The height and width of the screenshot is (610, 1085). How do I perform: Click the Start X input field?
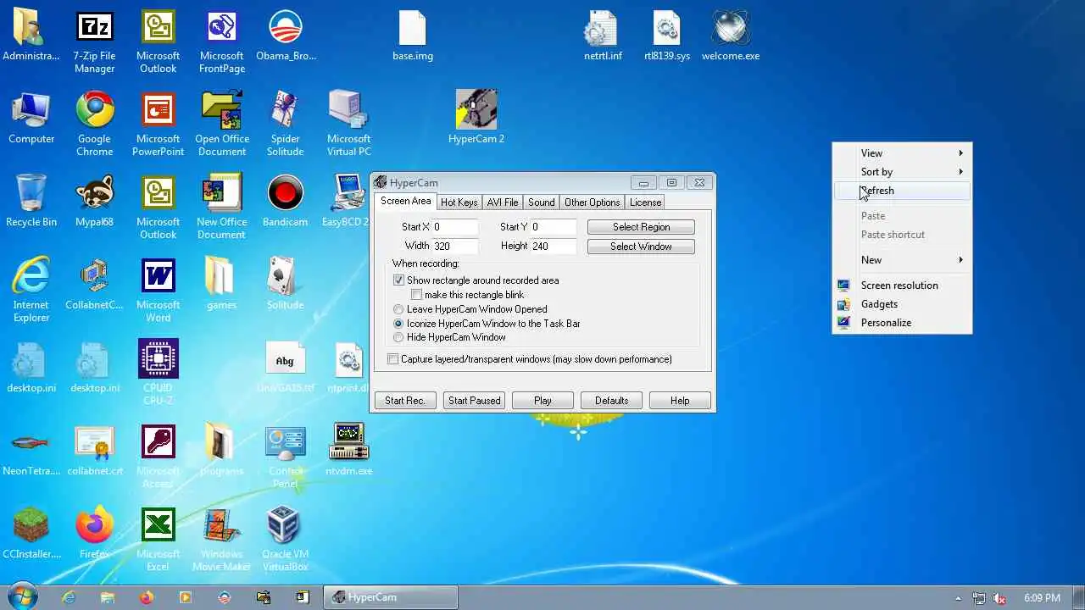pos(455,227)
